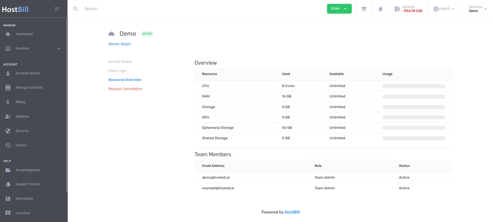The height and width of the screenshot is (222, 493).
Task: Click the Dashboard home icon
Action: [8, 34]
